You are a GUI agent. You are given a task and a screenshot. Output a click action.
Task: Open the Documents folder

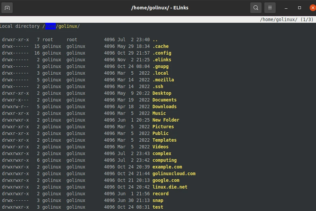tap(164, 100)
